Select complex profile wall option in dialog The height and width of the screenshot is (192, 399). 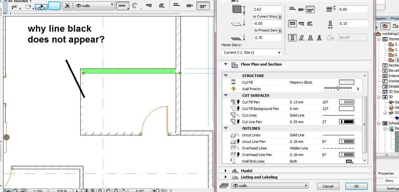click(x=319, y=38)
